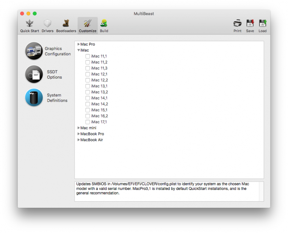
Task: Click the Quick Start tab label
Action: point(30,31)
